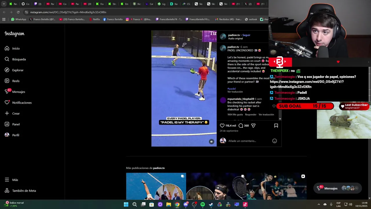Click Responder on the comment
This screenshot has height=209, width=371.
coord(251,115)
